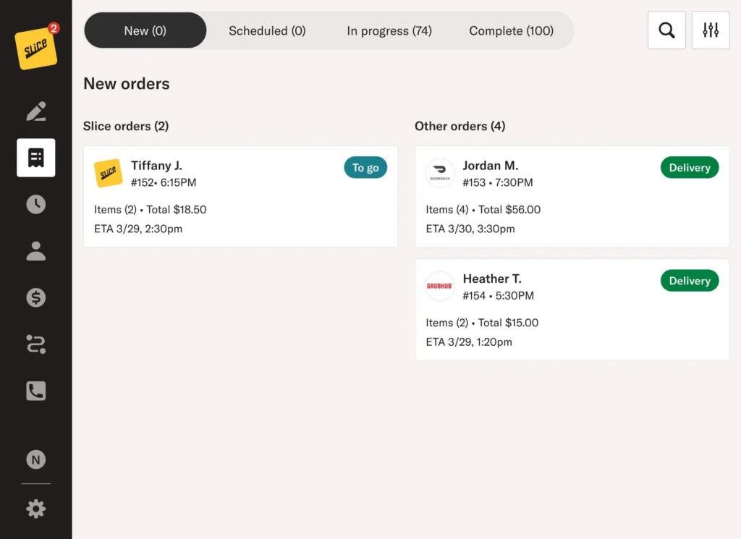
Task: Switch to the New (0) tab
Action: click(145, 30)
